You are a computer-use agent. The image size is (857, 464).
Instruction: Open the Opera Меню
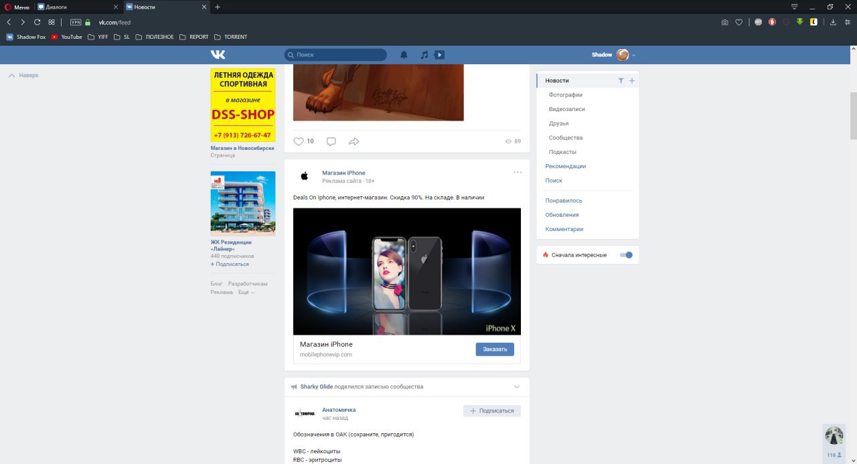(x=17, y=7)
